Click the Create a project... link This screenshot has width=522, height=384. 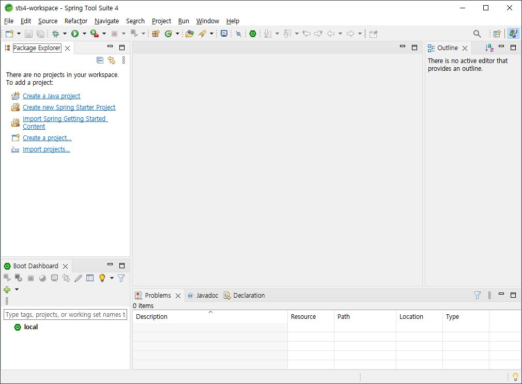(x=47, y=138)
